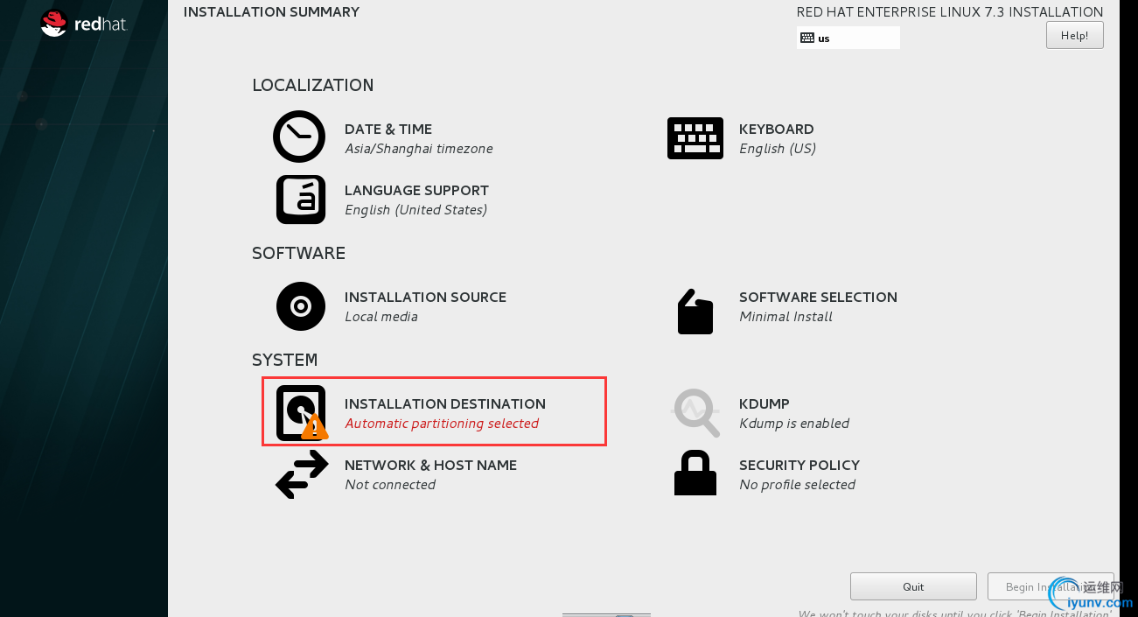The width and height of the screenshot is (1138, 617).
Task: Click 'Asia/Shanghai timezone' text
Action: pyautogui.click(x=419, y=149)
